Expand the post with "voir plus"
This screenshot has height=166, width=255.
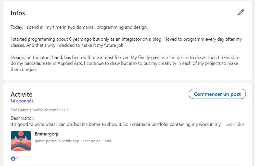(235, 124)
